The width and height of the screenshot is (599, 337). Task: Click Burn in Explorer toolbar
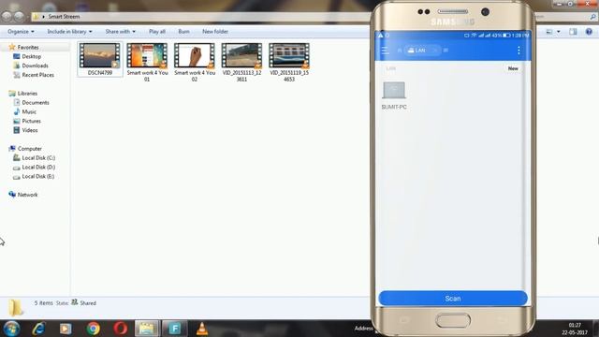click(x=183, y=31)
